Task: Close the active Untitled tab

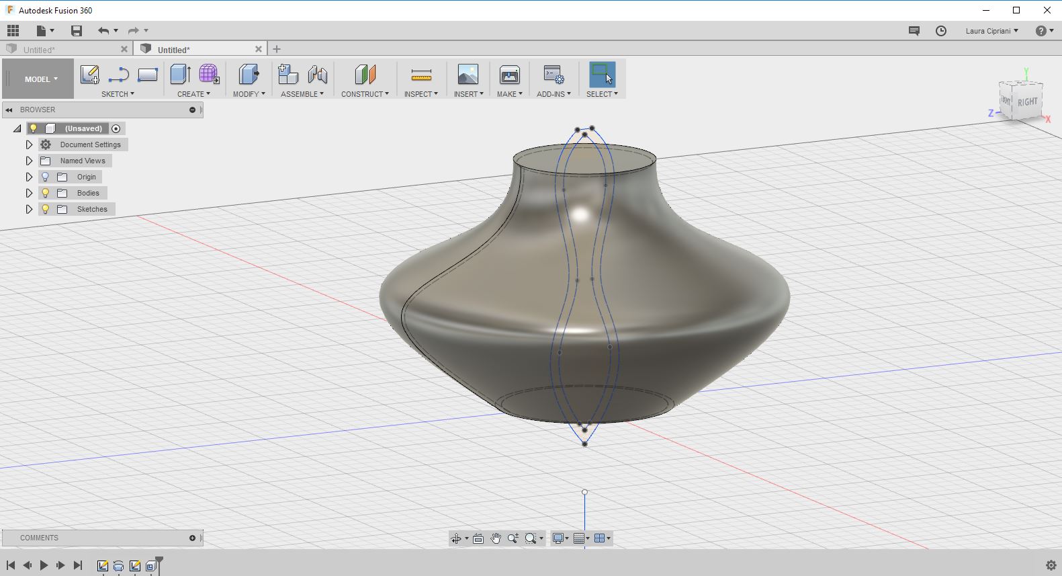Action: click(259, 49)
